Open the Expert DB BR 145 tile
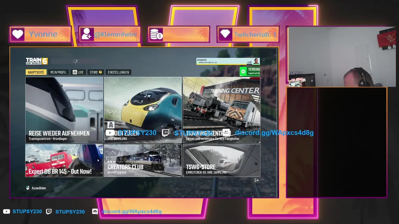 pyautogui.click(x=64, y=161)
